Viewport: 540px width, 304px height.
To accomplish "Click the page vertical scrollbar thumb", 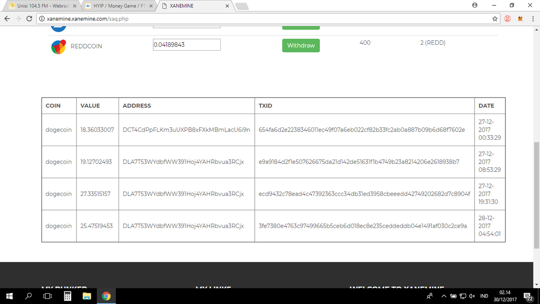I will [x=536, y=195].
